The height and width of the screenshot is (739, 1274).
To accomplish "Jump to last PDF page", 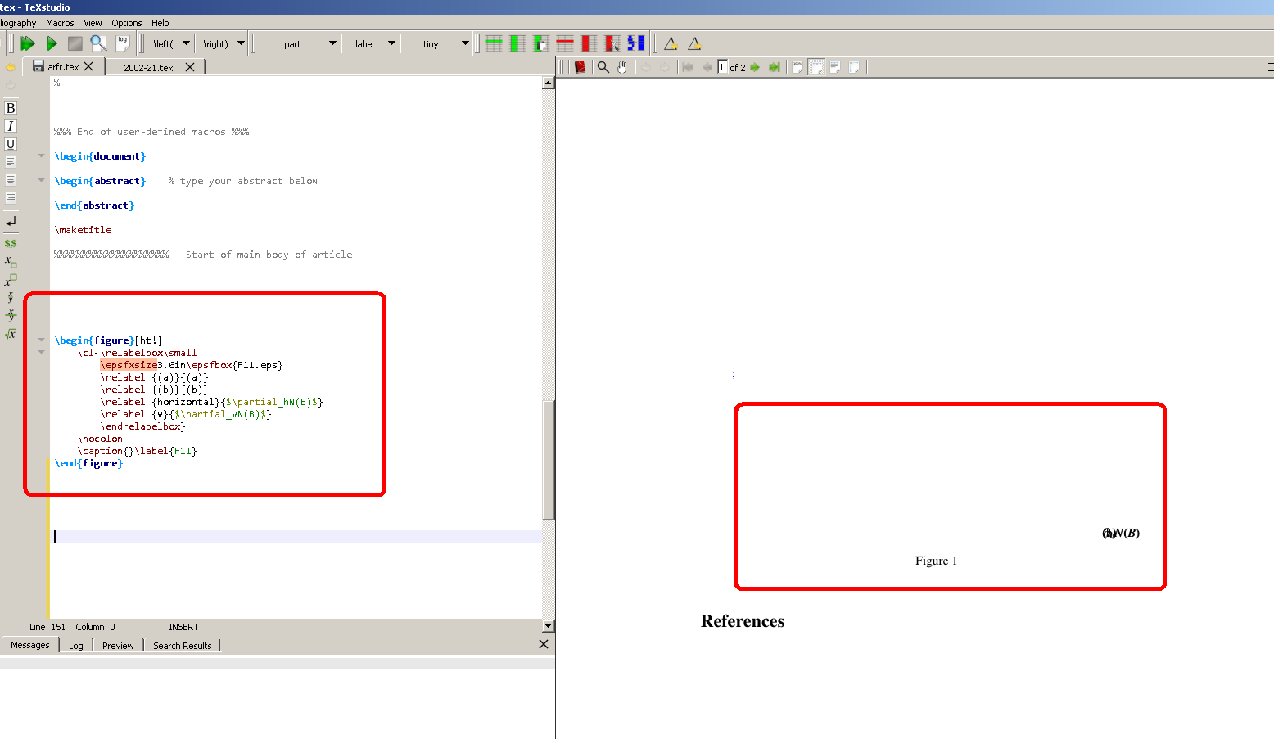I will click(x=774, y=67).
